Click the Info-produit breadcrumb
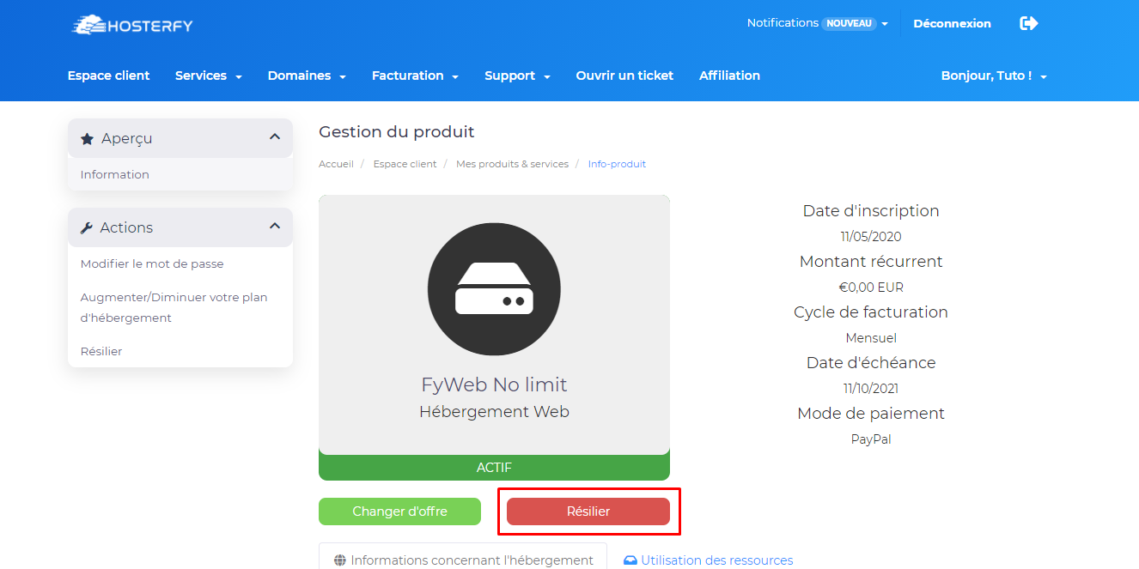The height and width of the screenshot is (569, 1139). (617, 164)
